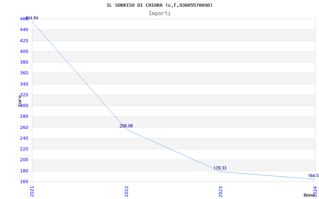Click the 2021 x-axis label
Image resolution: width=319 pixels, height=199 pixels.
pyautogui.click(x=32, y=192)
